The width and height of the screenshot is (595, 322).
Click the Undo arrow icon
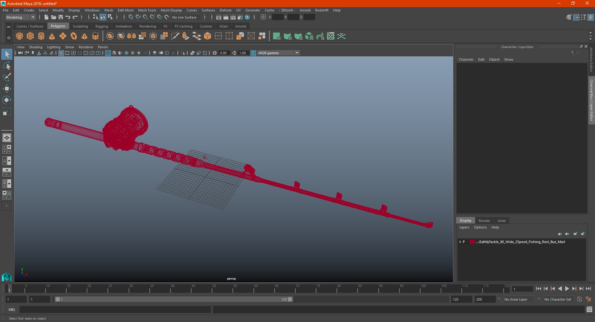tap(68, 17)
